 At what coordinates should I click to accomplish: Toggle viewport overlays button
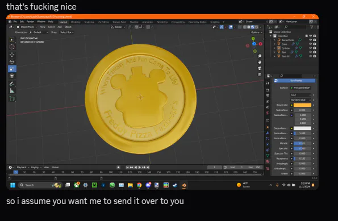coord(231,27)
